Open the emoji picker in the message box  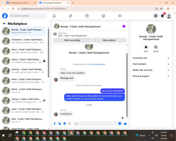(120, 123)
